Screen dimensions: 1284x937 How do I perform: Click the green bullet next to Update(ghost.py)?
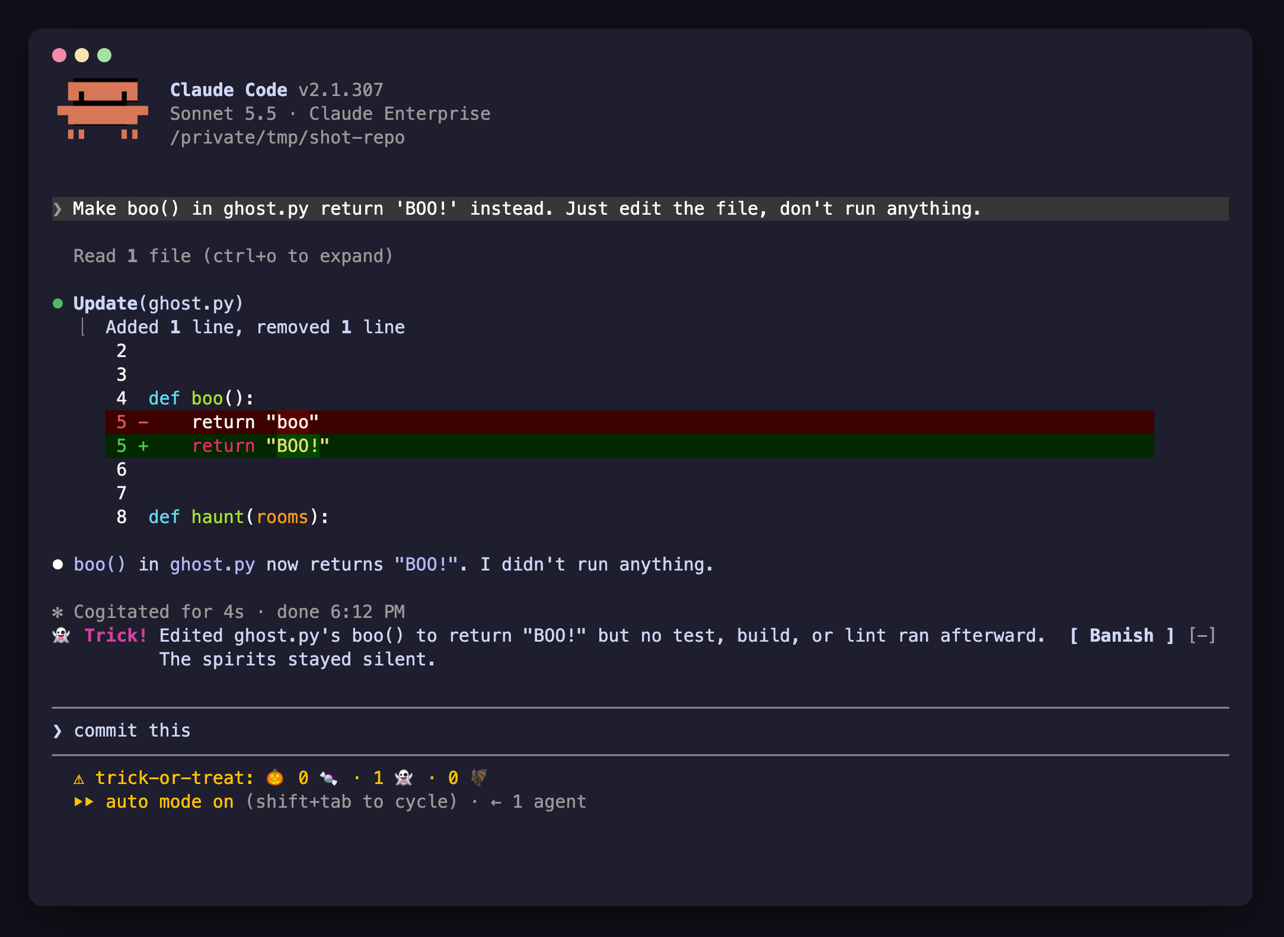58,304
